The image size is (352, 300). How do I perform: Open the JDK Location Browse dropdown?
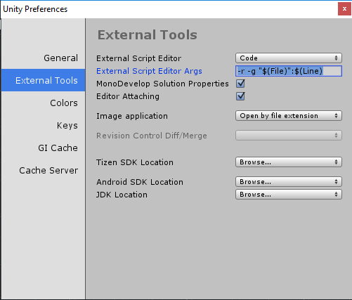coord(289,195)
